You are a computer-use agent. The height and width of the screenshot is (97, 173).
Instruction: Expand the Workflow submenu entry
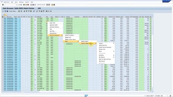click(106, 55)
